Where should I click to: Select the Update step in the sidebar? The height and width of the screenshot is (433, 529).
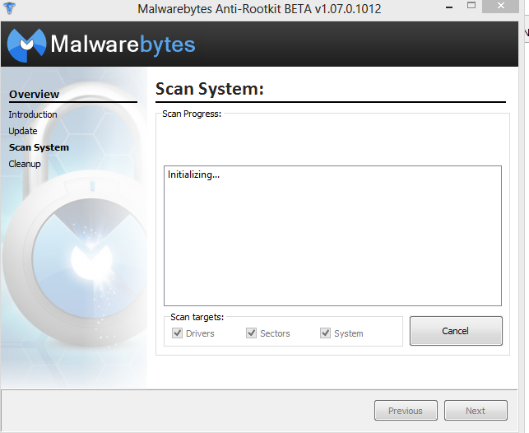(23, 131)
